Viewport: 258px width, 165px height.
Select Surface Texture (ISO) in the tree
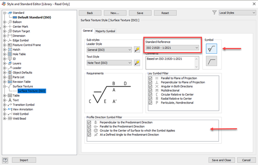[x=31, y=91]
